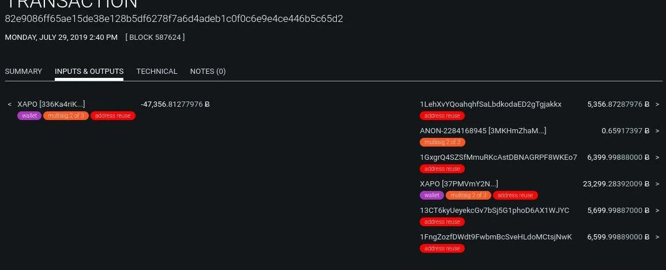Open output address 1FngZozfDWdt9FwbmBcSveHLdoMCtsjNwK

click(x=496, y=237)
